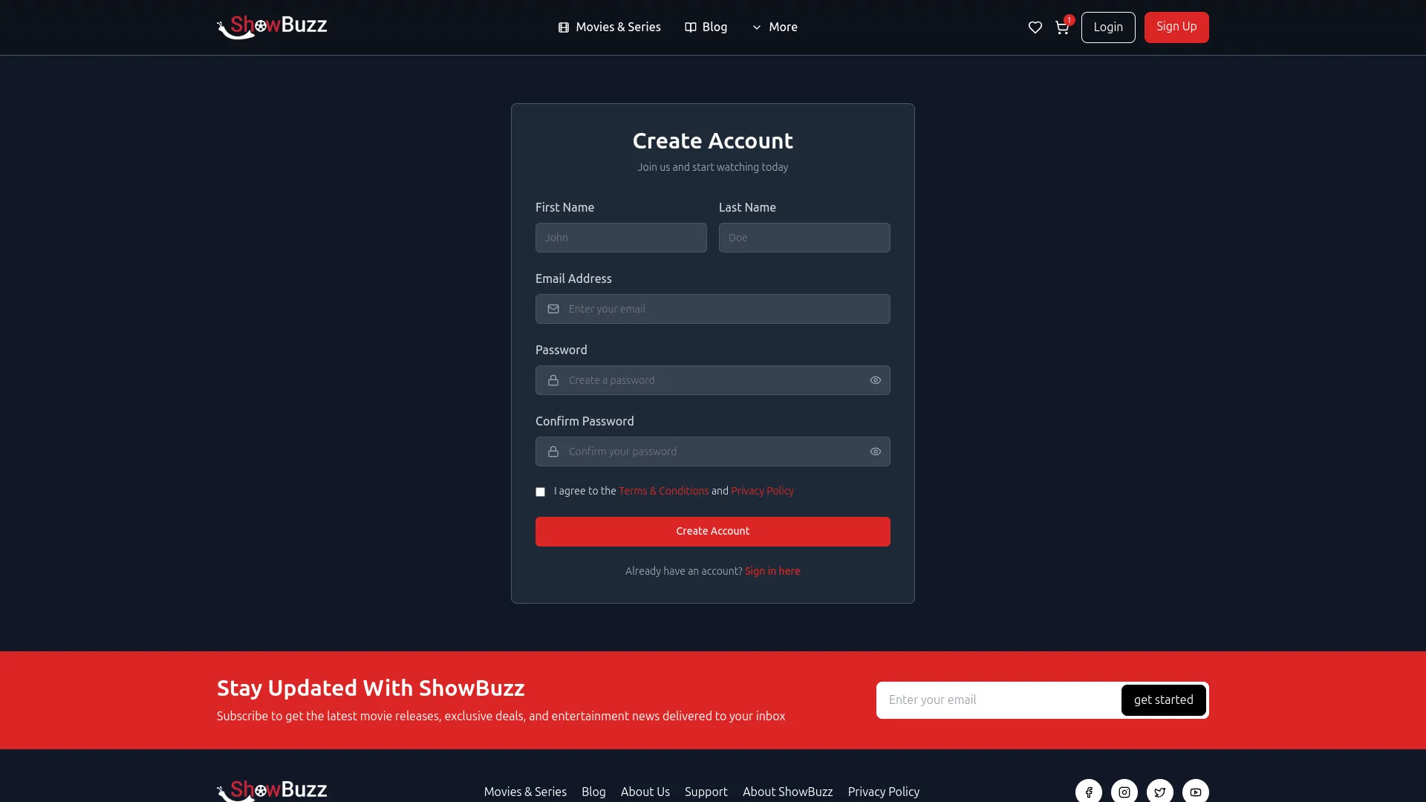The width and height of the screenshot is (1426, 802).
Task: Click the ShowBuzz logo in footer
Action: coord(272,790)
